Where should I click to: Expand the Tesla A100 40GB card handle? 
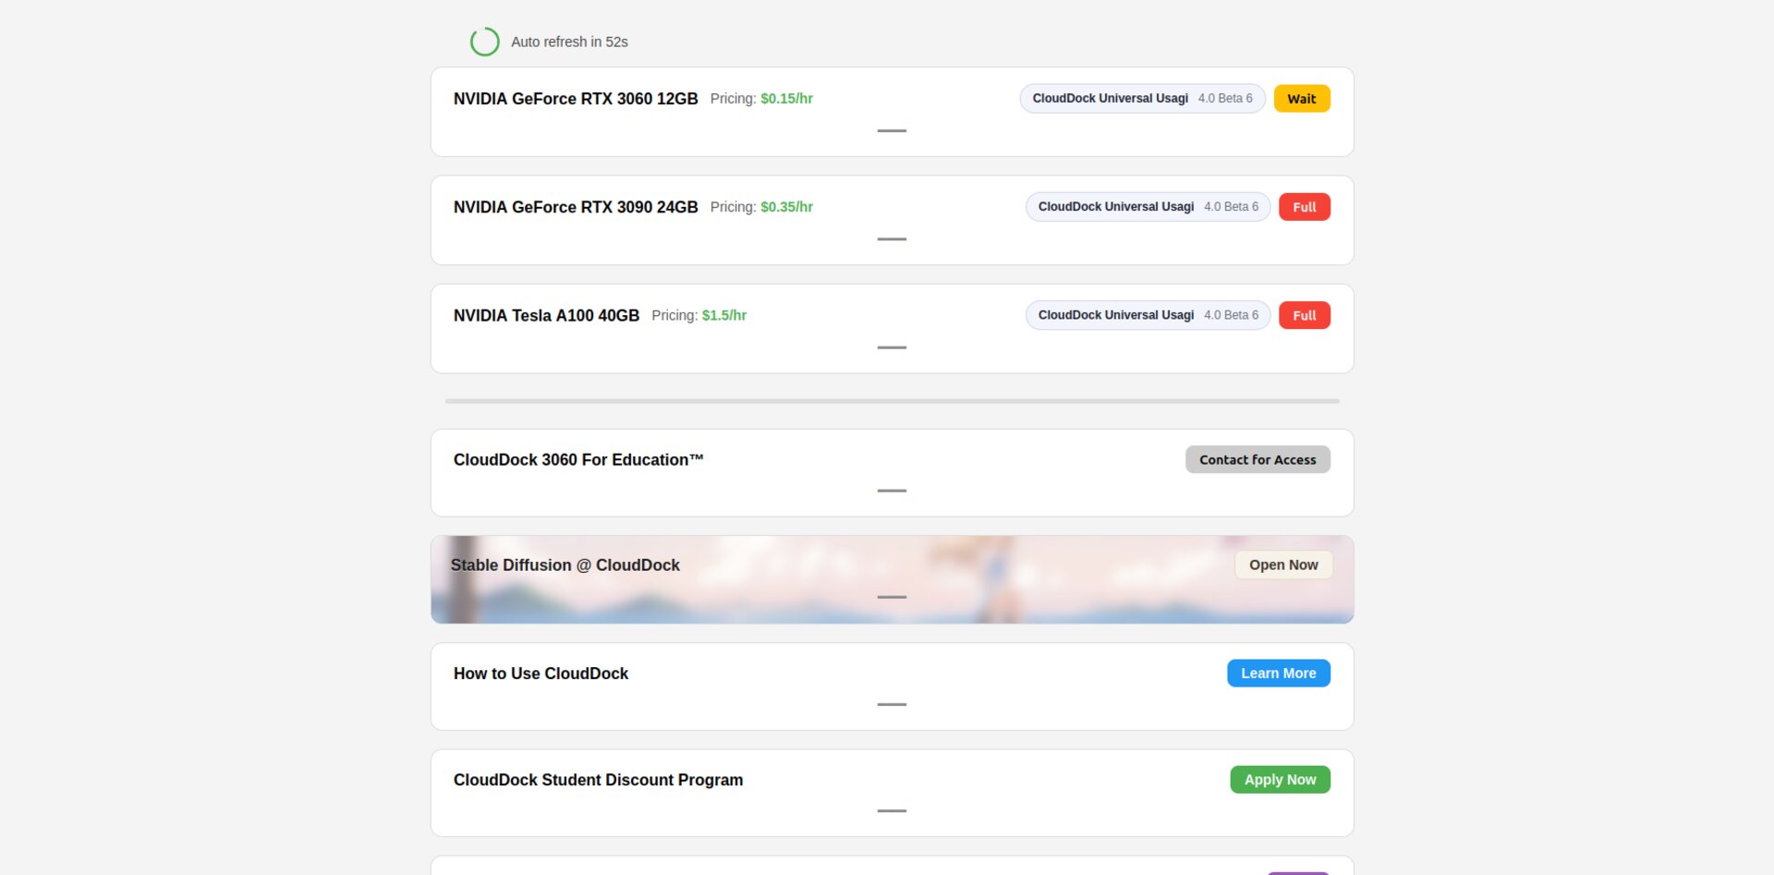(x=892, y=347)
